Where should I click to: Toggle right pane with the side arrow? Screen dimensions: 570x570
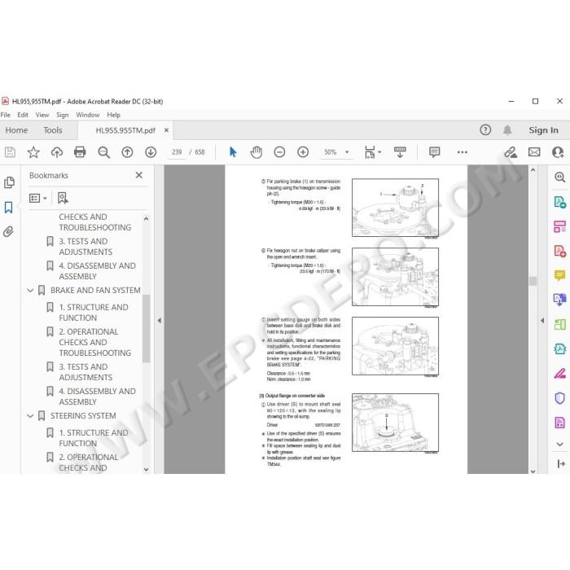[542, 321]
